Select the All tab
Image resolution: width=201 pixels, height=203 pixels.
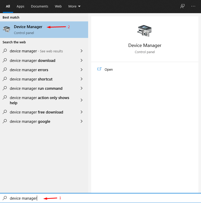pos(8,6)
